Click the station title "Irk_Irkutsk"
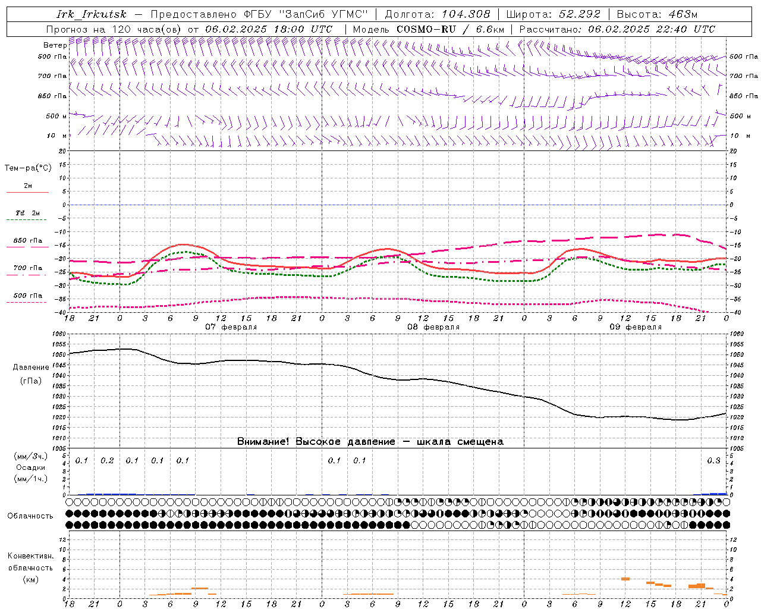 pos(92,14)
